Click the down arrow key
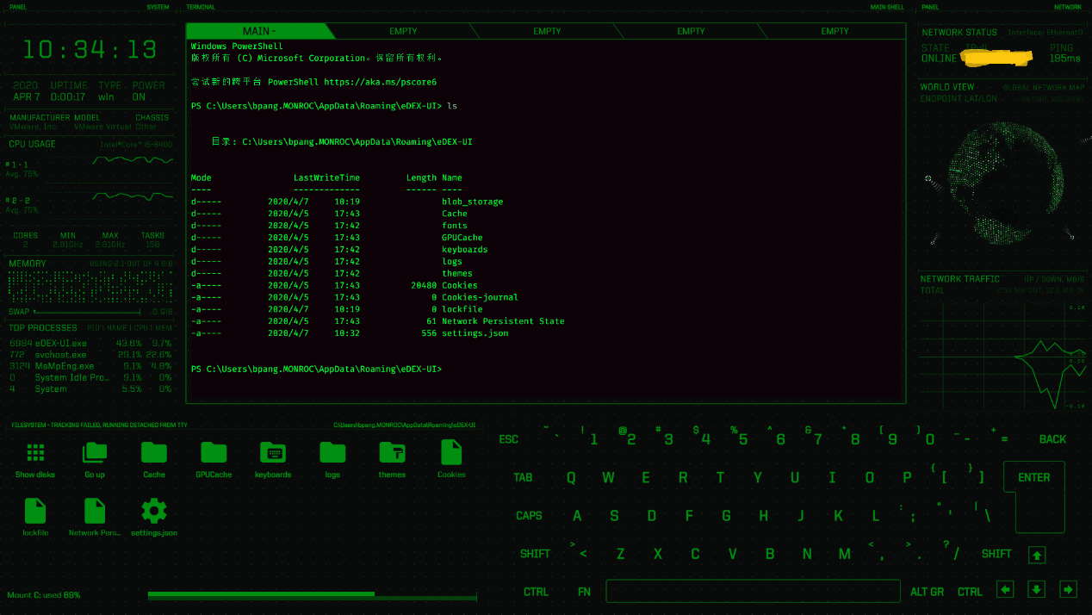The width and height of the screenshot is (1092, 615). [1038, 590]
